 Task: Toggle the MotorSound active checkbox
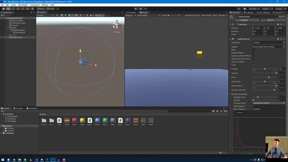point(236,17)
